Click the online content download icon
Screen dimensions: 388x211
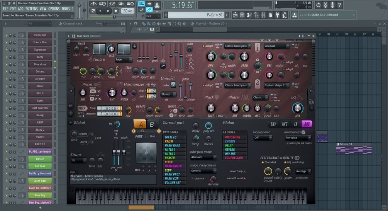(x=294, y=15)
